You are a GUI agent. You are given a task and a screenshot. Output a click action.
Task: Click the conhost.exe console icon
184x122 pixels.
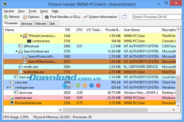pos(29,41)
